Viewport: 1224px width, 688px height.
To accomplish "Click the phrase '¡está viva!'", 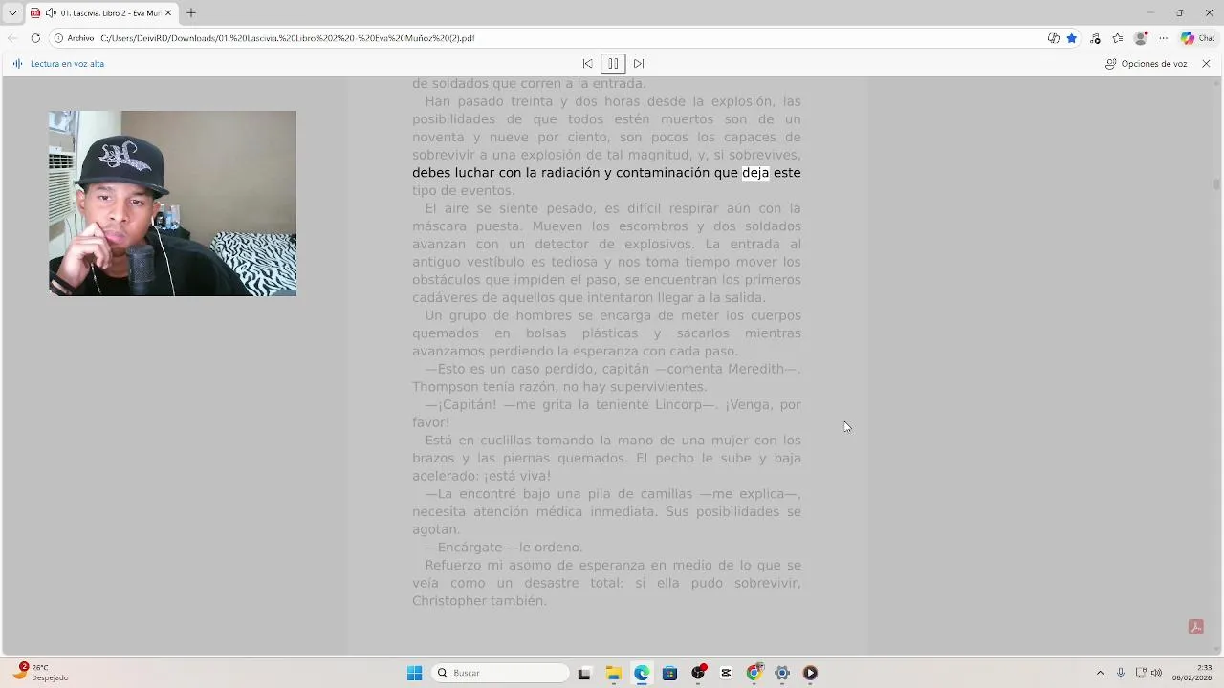I will coord(517,476).
